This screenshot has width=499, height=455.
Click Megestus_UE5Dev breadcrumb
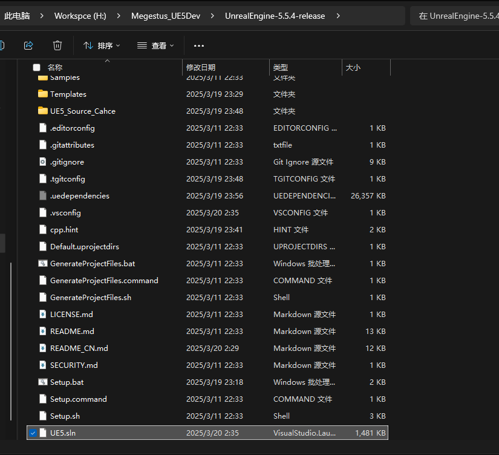[x=166, y=16]
